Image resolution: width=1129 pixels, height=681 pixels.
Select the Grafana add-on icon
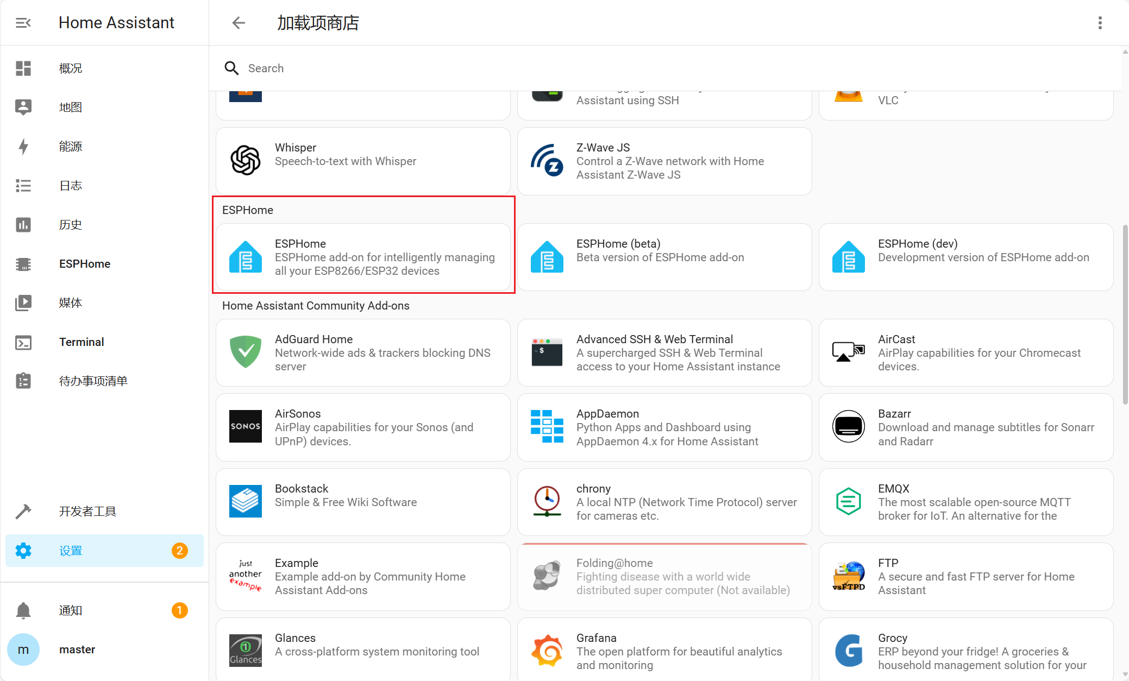[x=547, y=650]
